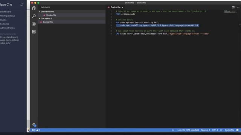Open the wksp-ev5z workspace in Che
Image resolution: width=241 pixels, height=135 pixels.
click(5, 43)
